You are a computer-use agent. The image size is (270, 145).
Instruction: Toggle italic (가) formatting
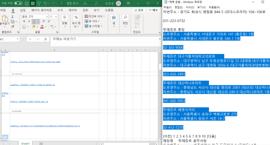coord(29,22)
